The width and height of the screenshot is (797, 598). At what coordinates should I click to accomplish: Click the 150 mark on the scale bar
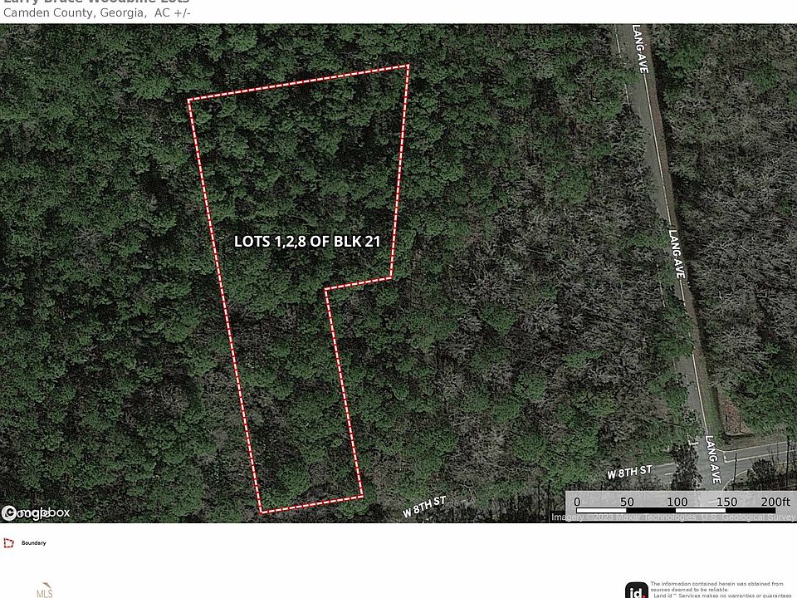click(x=727, y=502)
